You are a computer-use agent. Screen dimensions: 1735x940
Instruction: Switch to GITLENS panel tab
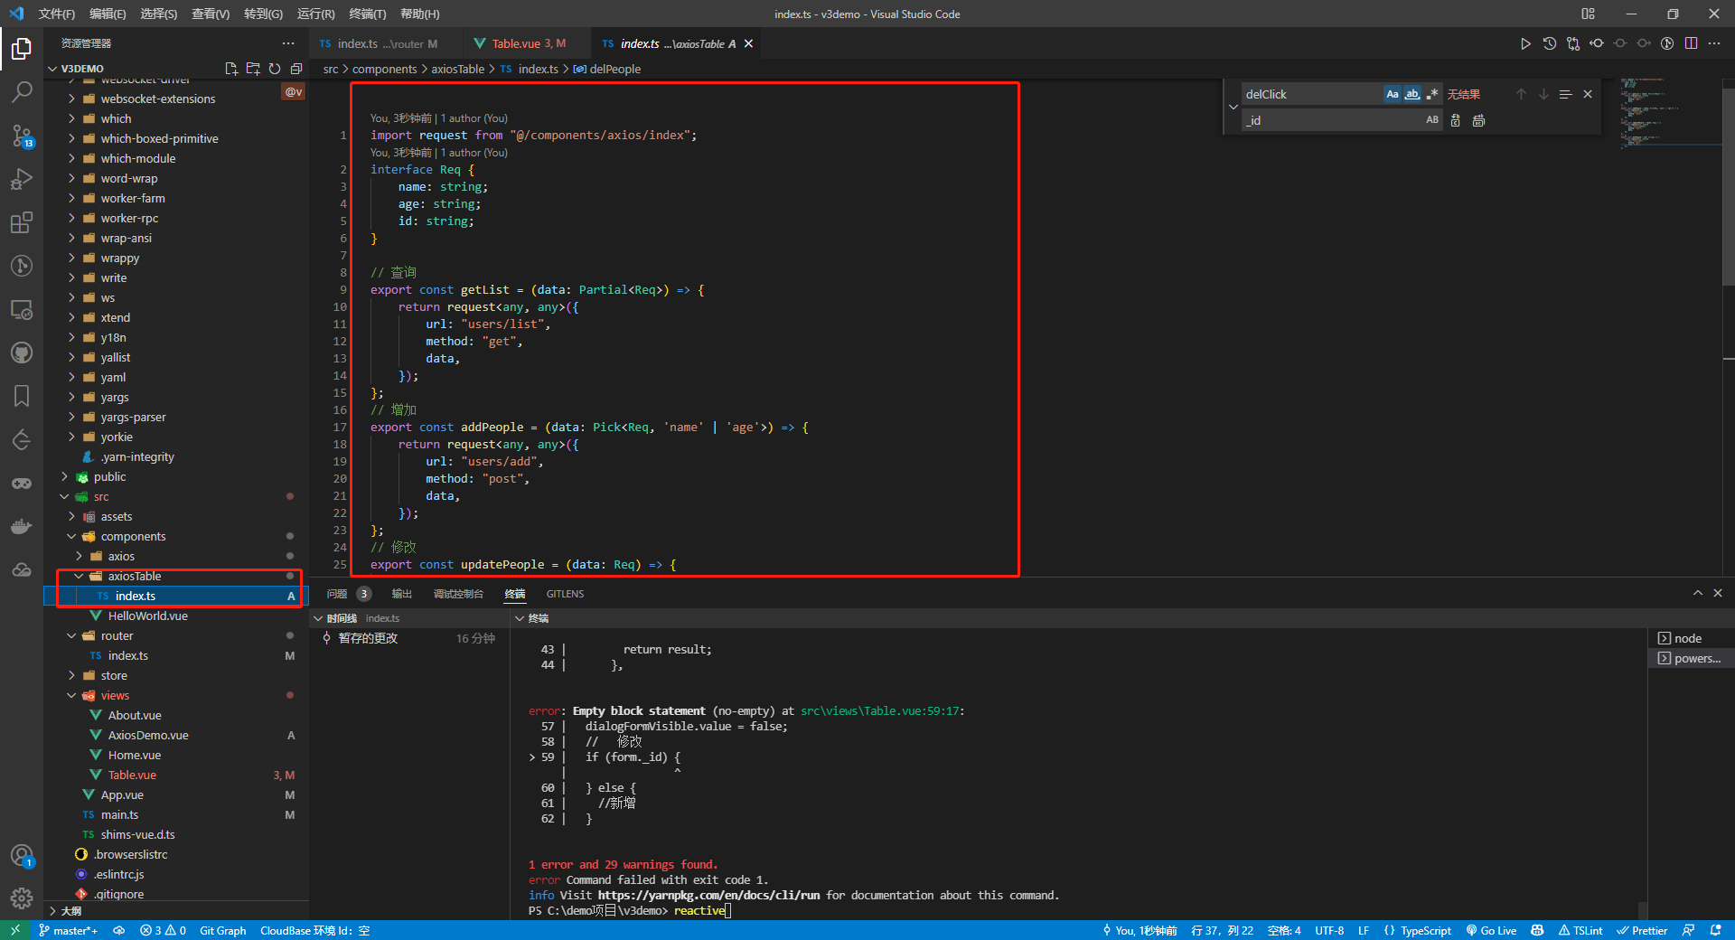565,594
